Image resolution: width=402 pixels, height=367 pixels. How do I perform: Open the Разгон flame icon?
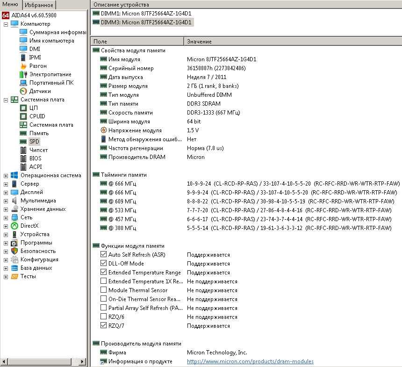[23, 65]
